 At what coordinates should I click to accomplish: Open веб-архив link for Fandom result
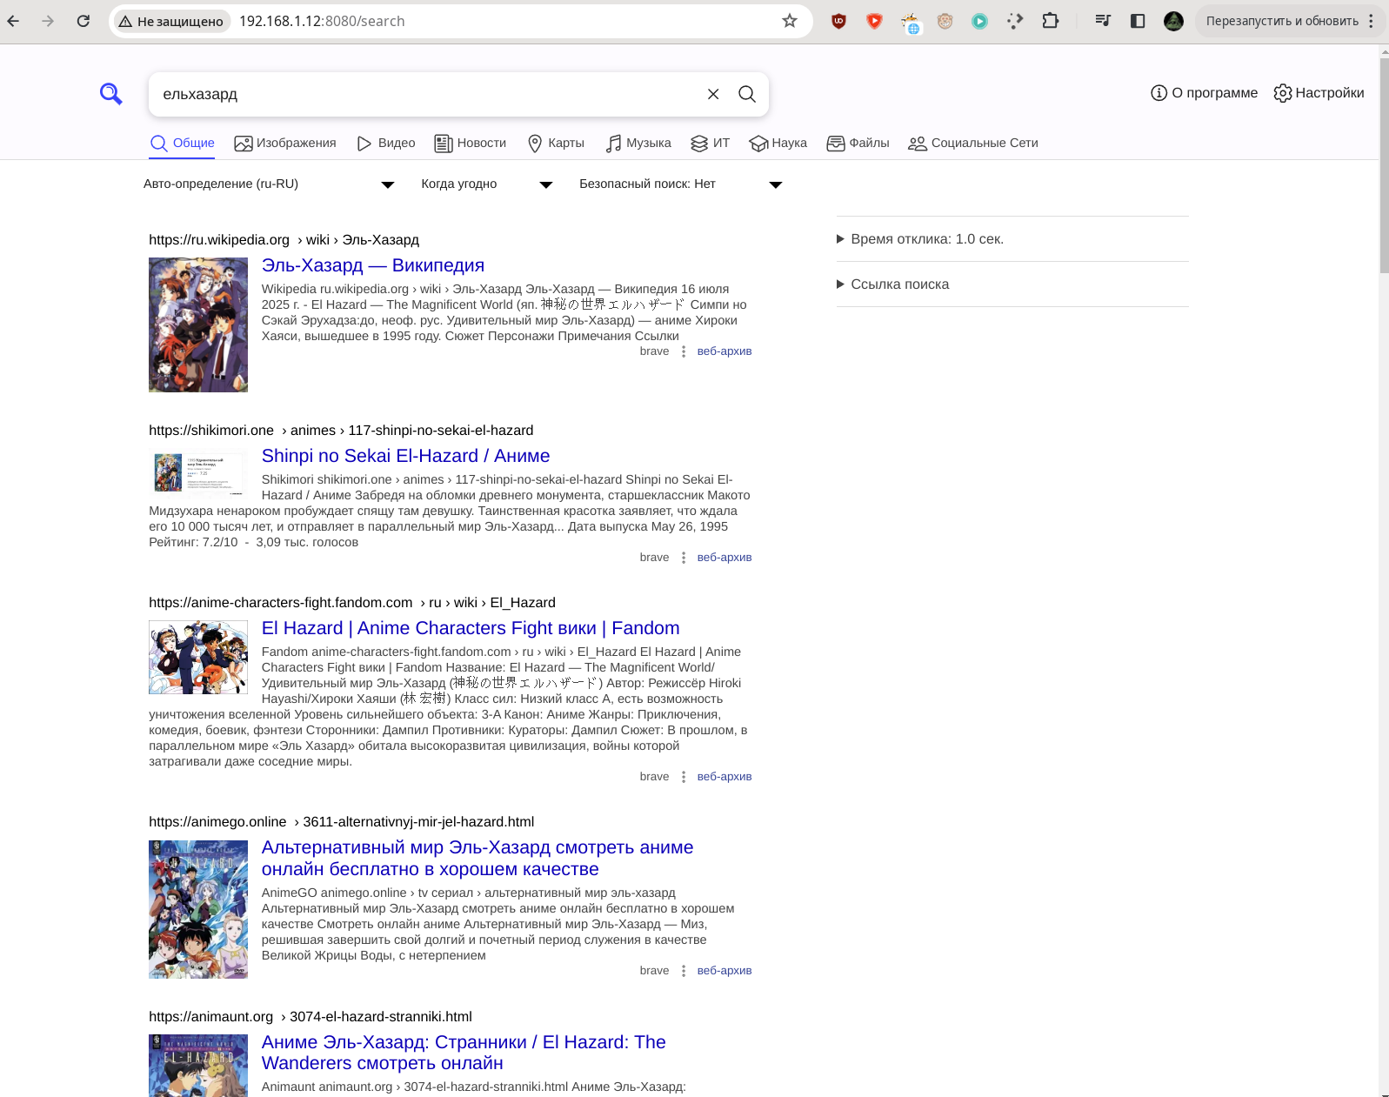[725, 777]
